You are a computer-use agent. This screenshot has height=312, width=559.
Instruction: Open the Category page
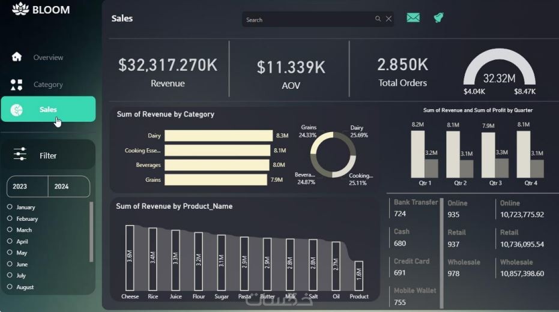(48, 85)
